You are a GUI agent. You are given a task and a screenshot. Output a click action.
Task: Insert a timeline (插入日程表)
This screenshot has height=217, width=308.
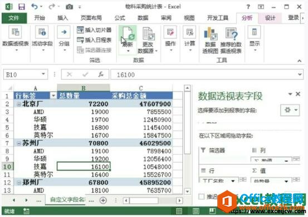point(94,40)
